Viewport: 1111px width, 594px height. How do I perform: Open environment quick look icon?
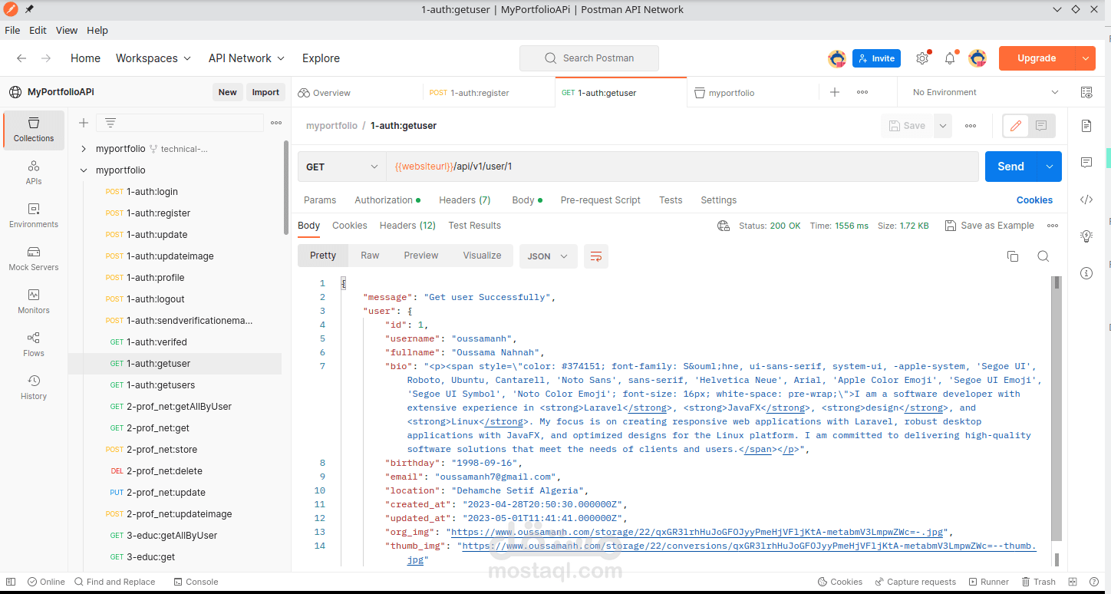tap(1086, 92)
